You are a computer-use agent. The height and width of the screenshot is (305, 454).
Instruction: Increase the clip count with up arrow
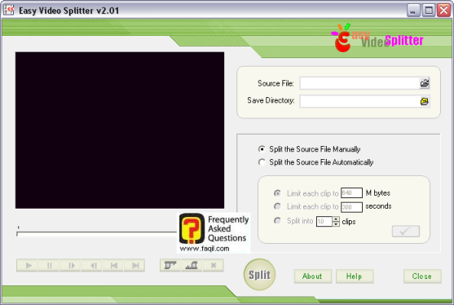click(x=336, y=219)
